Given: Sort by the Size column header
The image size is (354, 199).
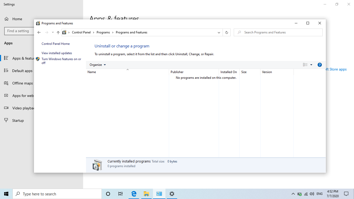Looking at the screenshot, I should 250,72.
